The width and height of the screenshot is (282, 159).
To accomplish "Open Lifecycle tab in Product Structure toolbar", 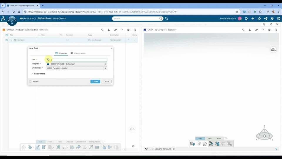I will click(69, 142).
